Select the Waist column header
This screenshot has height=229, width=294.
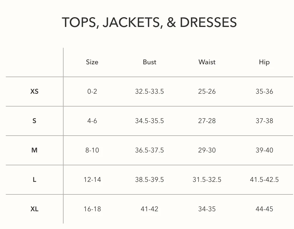pyautogui.click(x=207, y=62)
